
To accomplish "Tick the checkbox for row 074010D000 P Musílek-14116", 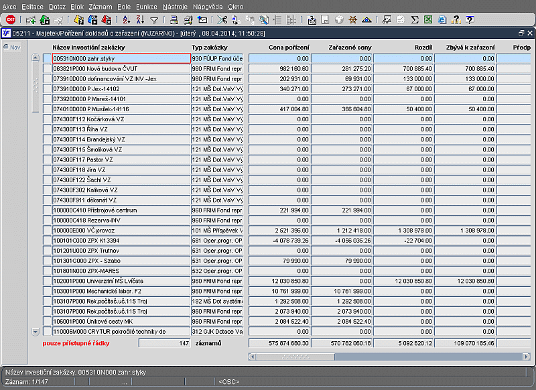I will [x=47, y=109].
